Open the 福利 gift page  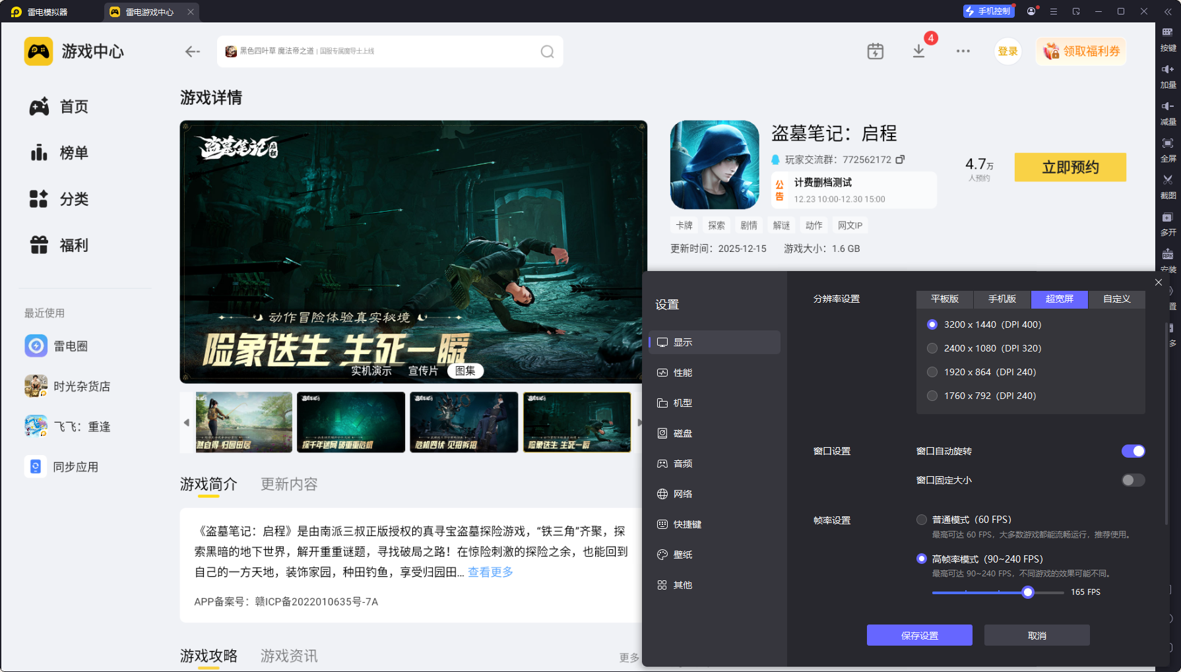click(59, 245)
